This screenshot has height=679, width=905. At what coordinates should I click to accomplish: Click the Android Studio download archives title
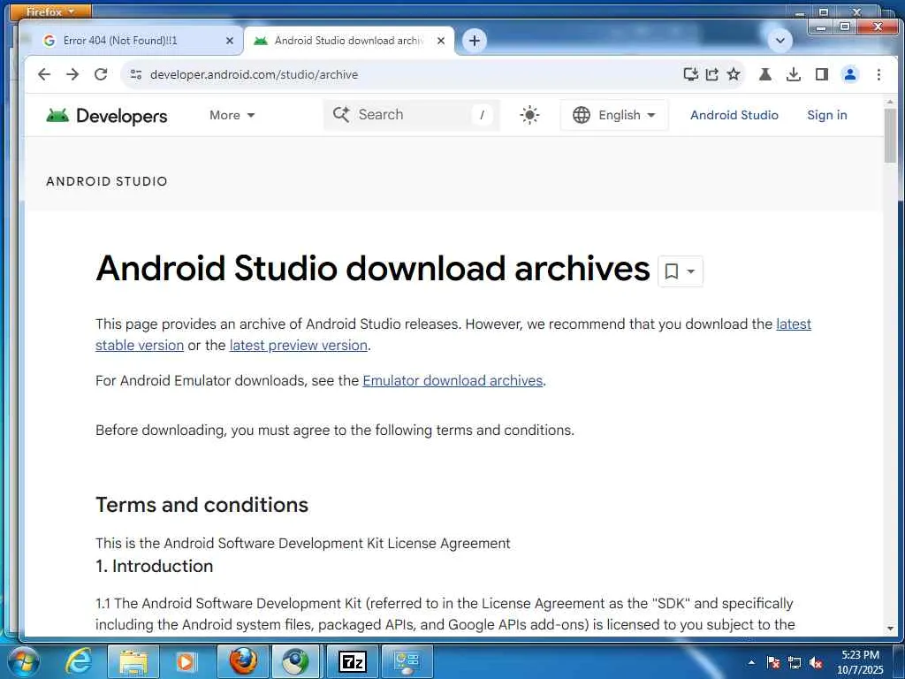[373, 269]
